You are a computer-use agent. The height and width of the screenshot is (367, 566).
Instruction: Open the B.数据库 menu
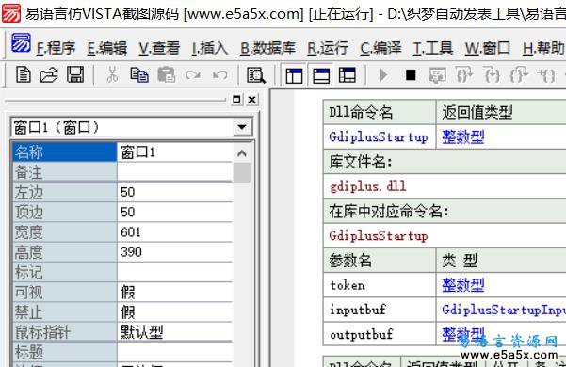point(267,48)
